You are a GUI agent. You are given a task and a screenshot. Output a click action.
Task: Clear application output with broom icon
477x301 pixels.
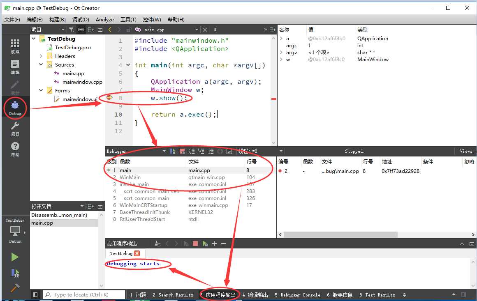pyautogui.click(x=157, y=244)
